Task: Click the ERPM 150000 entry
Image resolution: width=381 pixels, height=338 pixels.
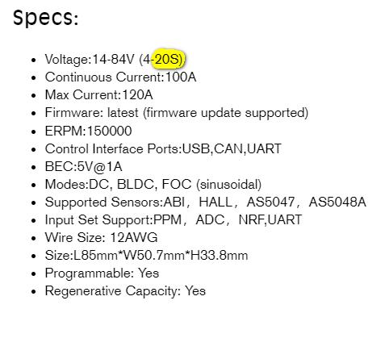Action: [x=88, y=131]
